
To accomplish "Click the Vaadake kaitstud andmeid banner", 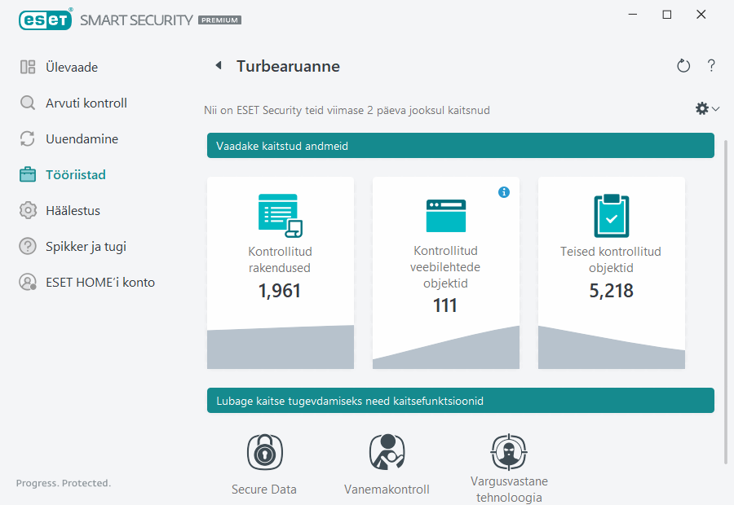I will tap(460, 145).
